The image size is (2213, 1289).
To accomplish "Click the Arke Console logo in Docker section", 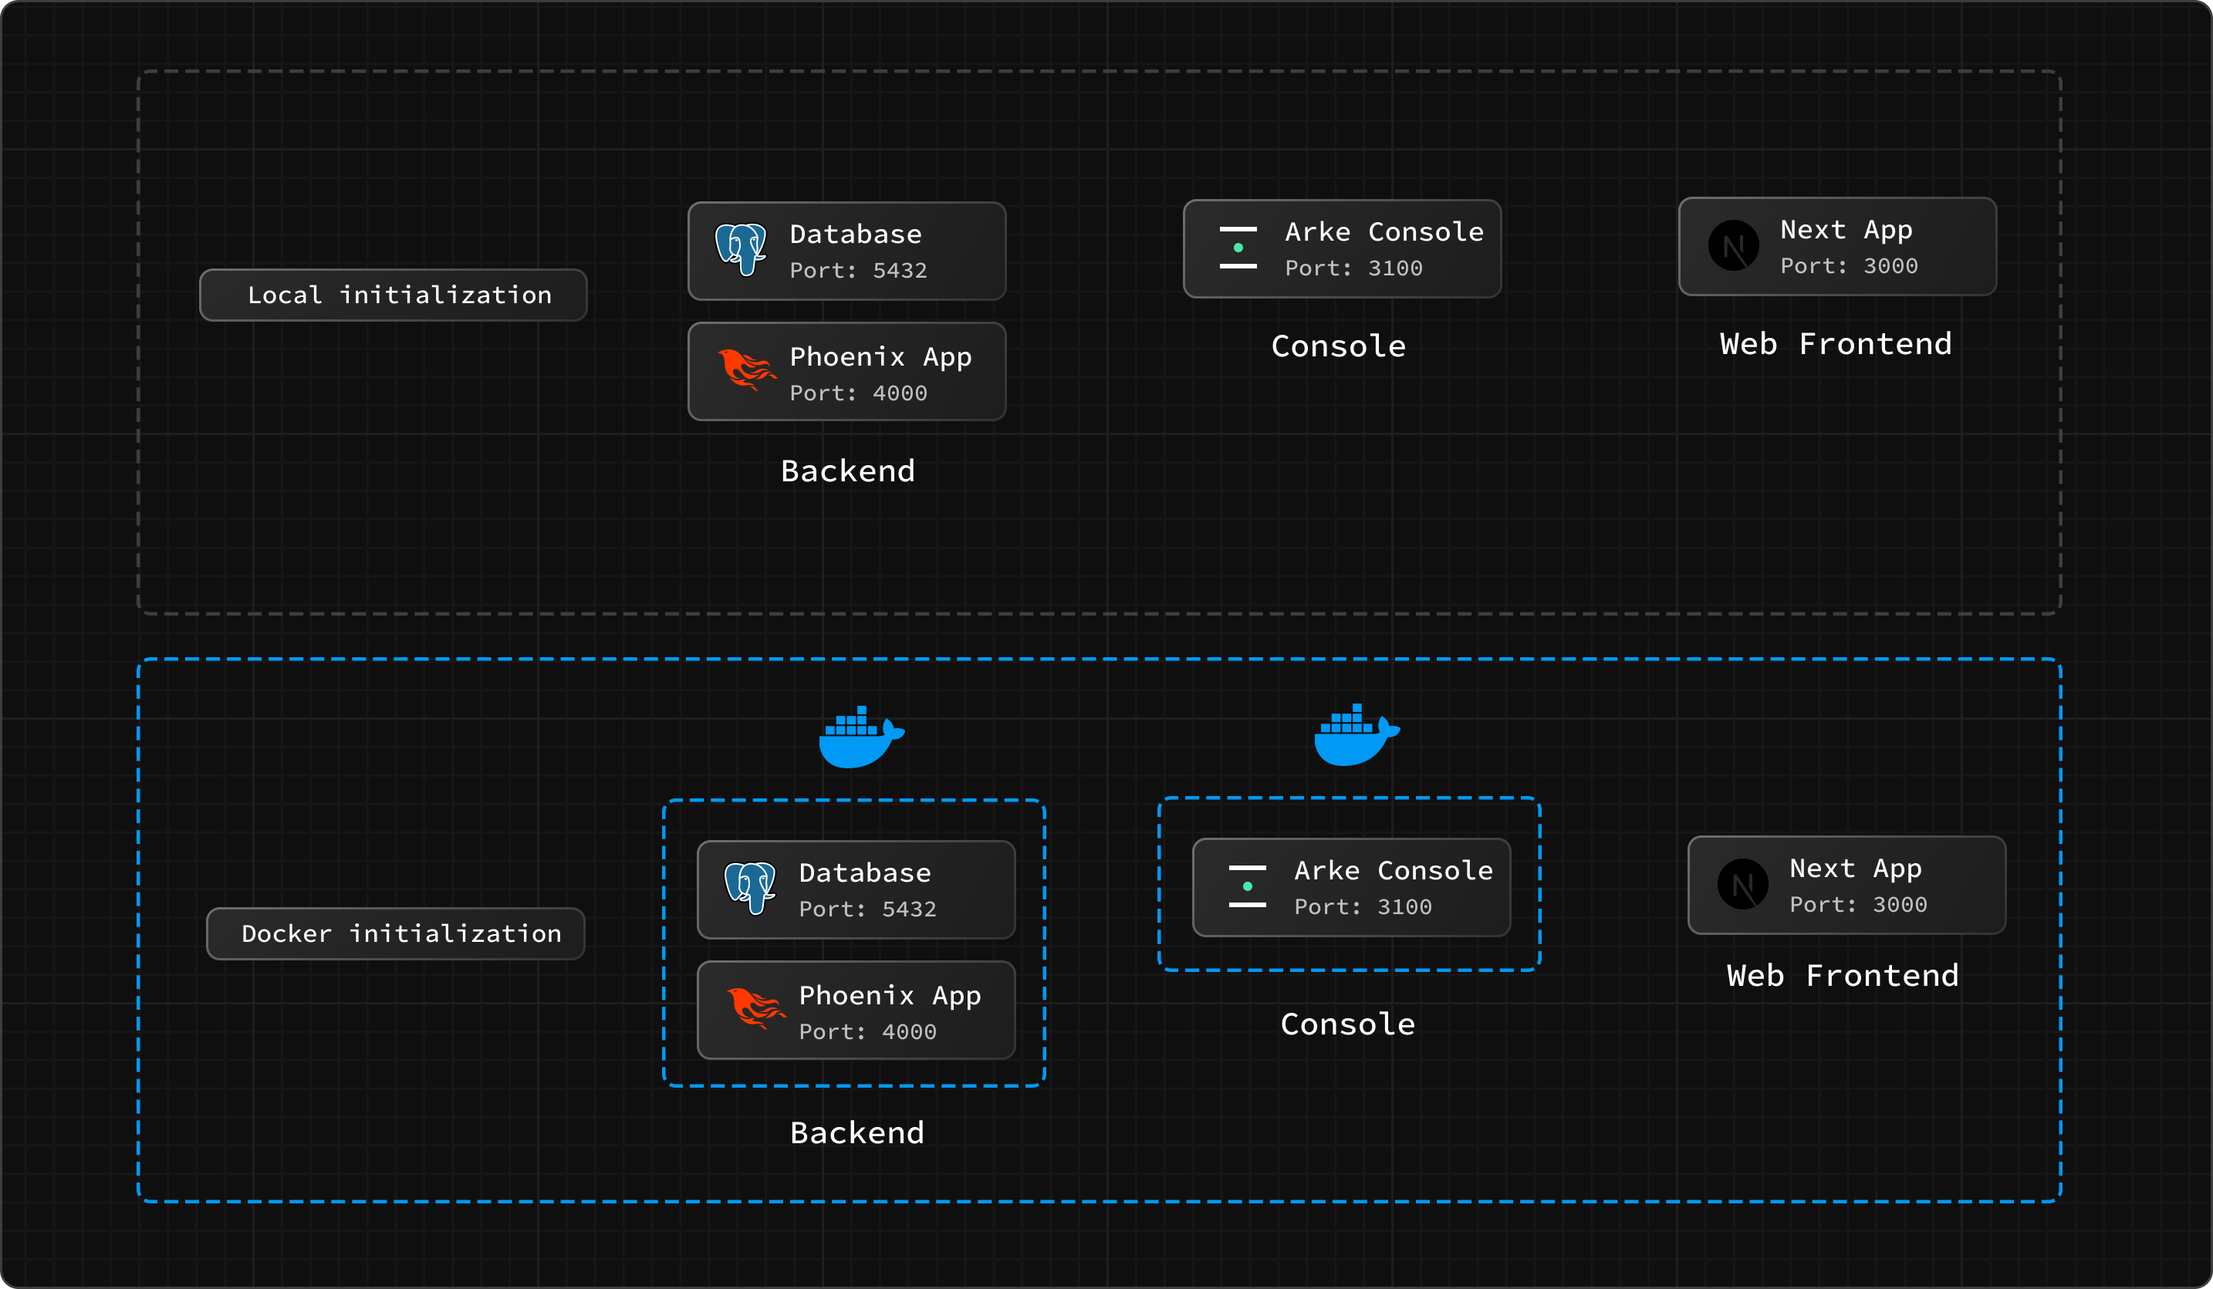I will (x=1246, y=886).
